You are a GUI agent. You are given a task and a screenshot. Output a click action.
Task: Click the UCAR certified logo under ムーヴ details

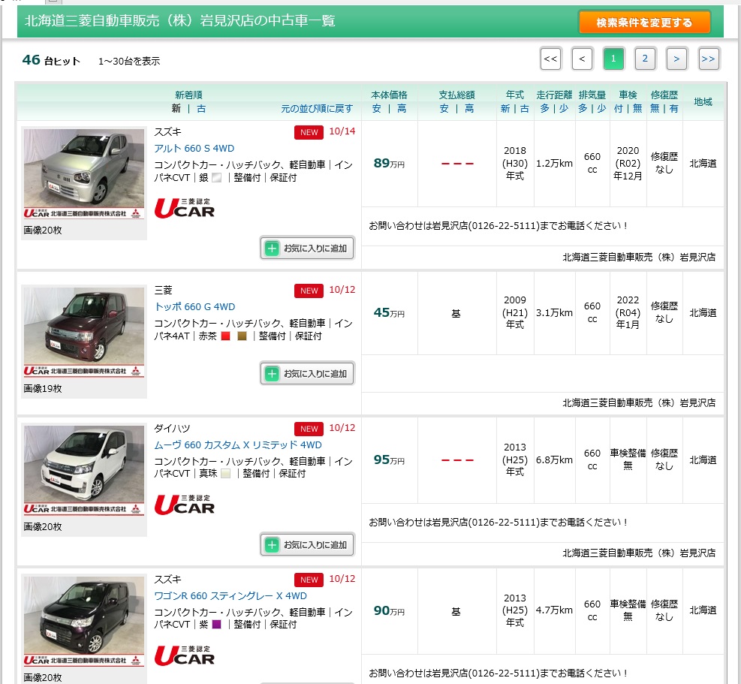click(184, 505)
